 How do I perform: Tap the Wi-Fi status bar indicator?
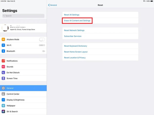[x=144, y=1]
